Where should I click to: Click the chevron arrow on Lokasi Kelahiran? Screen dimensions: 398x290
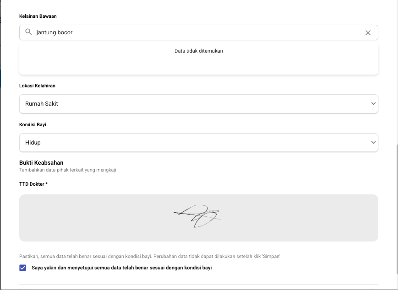(x=373, y=104)
